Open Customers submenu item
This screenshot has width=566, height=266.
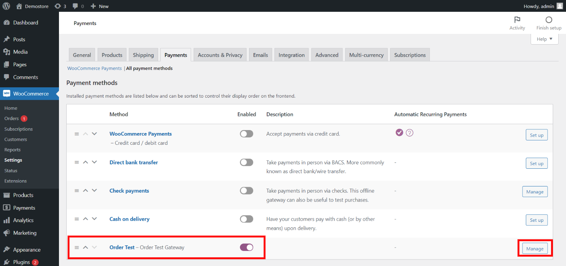tap(15, 139)
